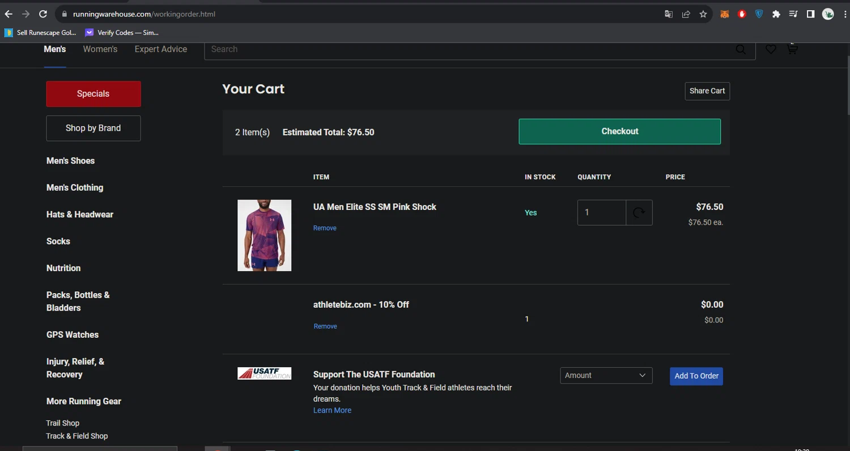Image resolution: width=850 pixels, height=451 pixels.
Task: Open the Sell Runescape Gold bookmark
Action: 40,33
